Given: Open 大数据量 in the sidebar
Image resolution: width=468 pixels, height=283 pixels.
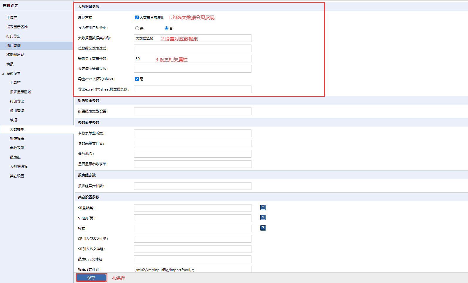Looking at the screenshot, I should [17, 129].
